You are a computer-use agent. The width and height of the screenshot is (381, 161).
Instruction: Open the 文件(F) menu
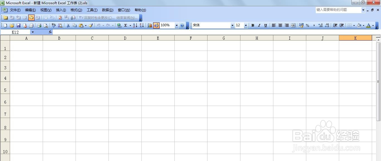15,10
